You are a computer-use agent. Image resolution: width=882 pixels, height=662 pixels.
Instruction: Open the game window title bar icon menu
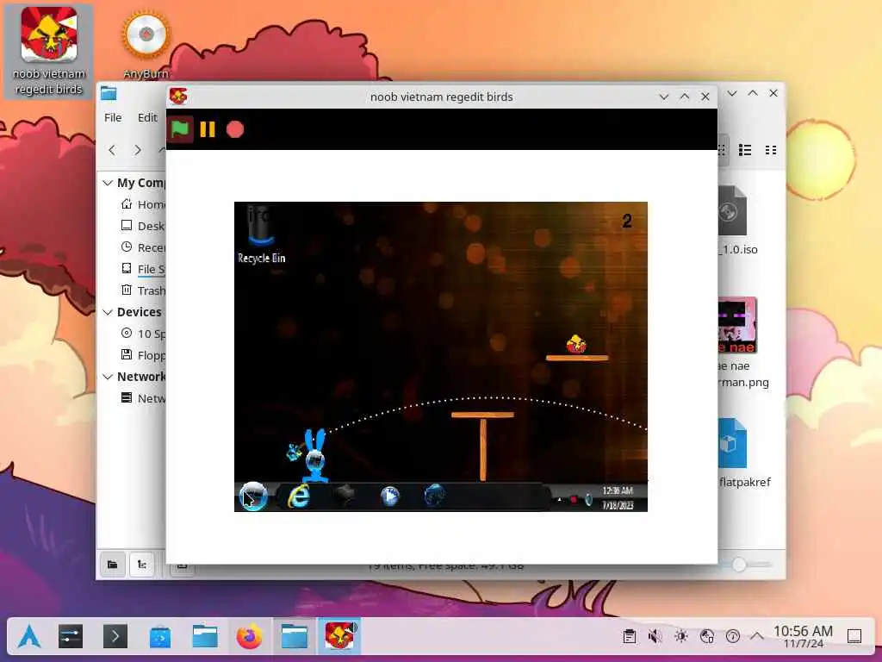pos(179,97)
